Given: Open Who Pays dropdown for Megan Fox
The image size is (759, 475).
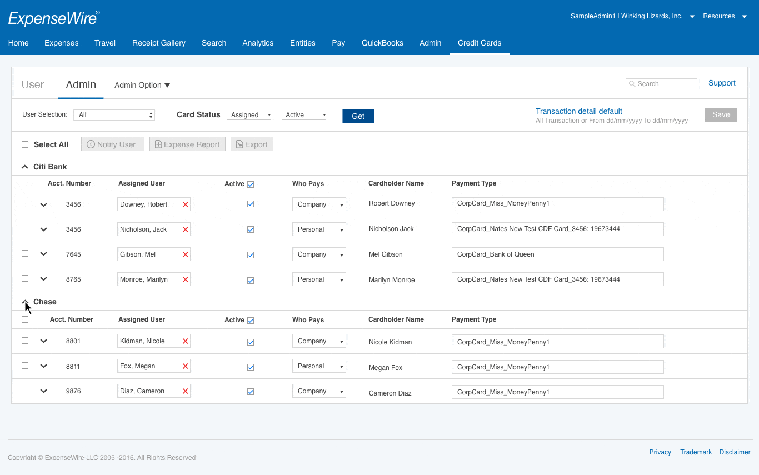Looking at the screenshot, I should point(319,366).
